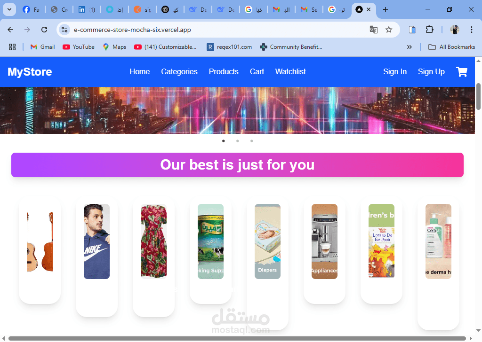Click the neon city hero slide image

(x=237, y=110)
